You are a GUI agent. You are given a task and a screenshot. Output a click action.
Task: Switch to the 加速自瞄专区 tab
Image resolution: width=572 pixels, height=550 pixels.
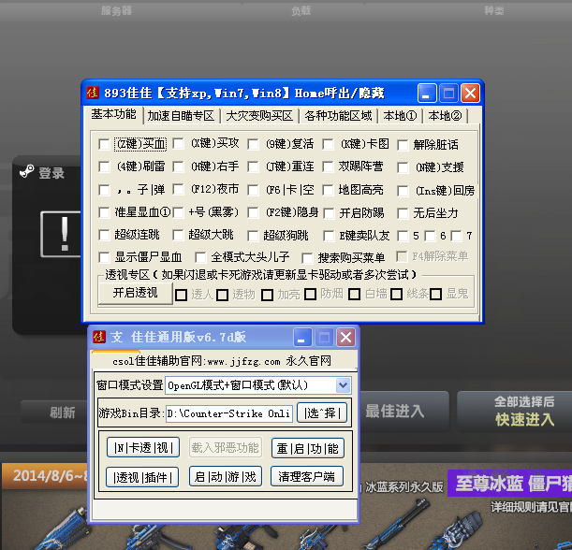(182, 116)
